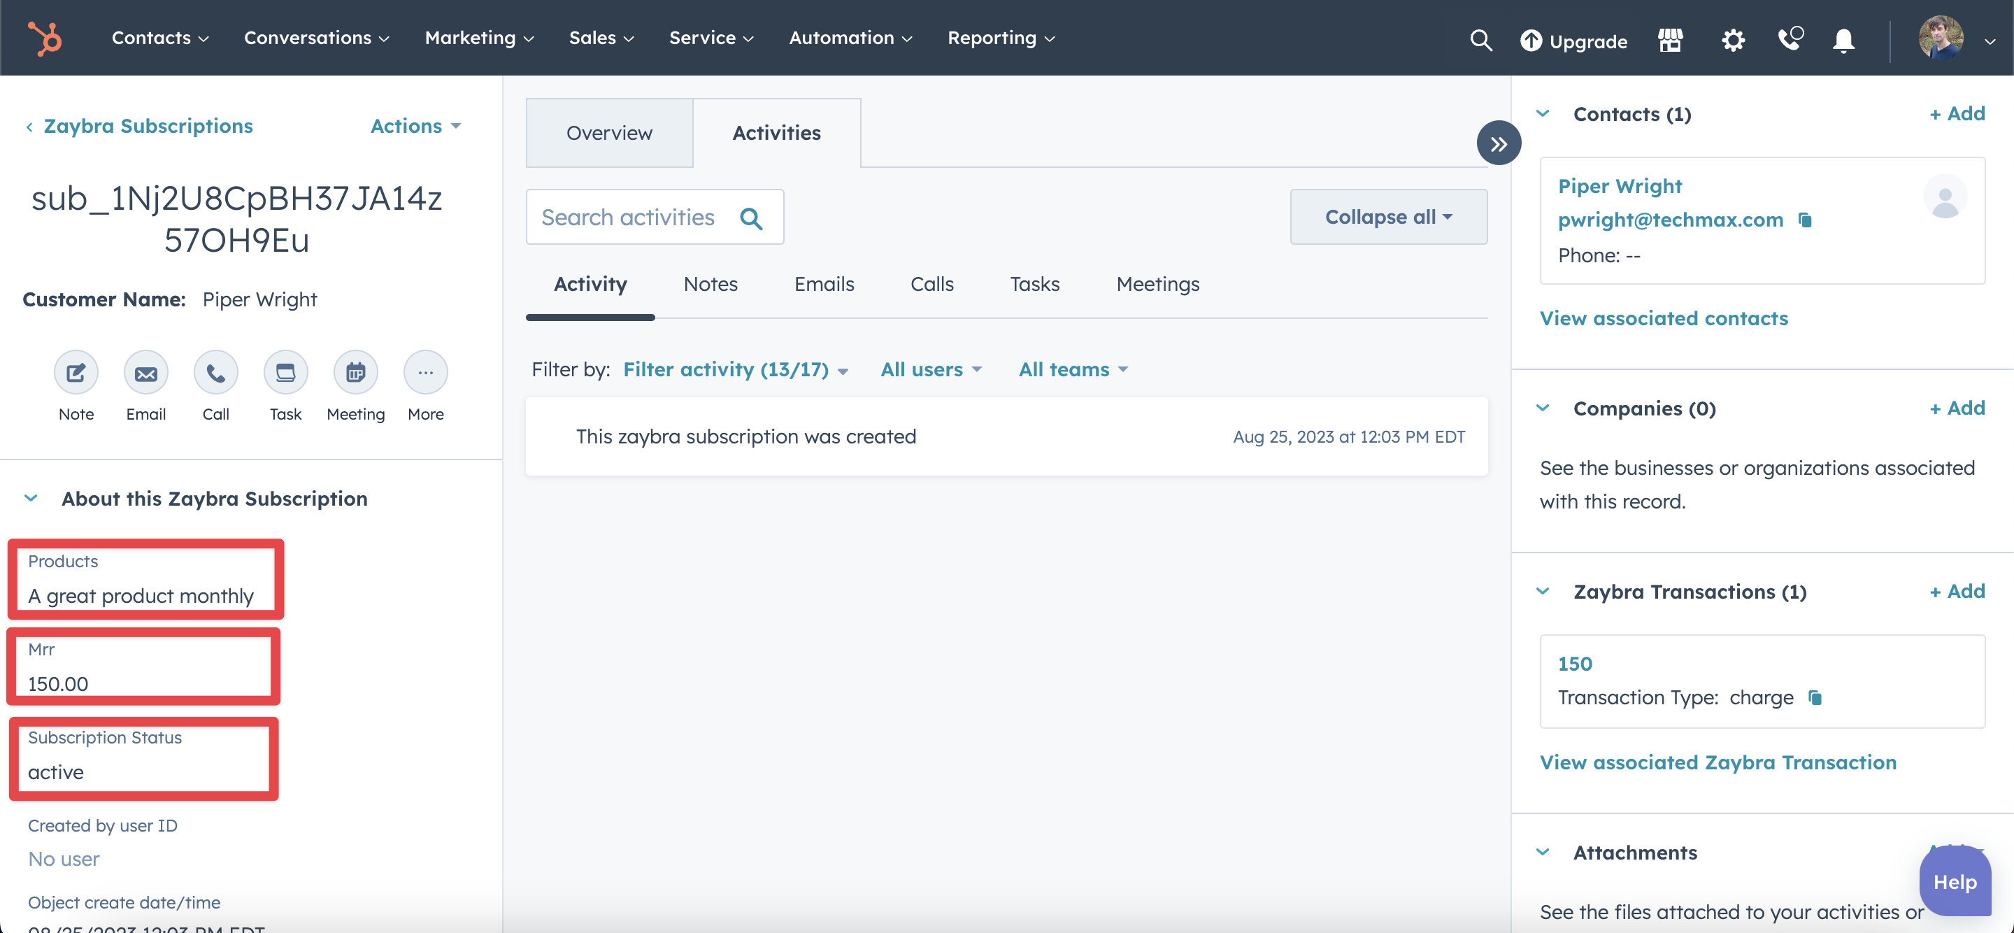This screenshot has height=933, width=2014.
Task: Switch to the Tasks sub-tab
Action: click(1034, 285)
